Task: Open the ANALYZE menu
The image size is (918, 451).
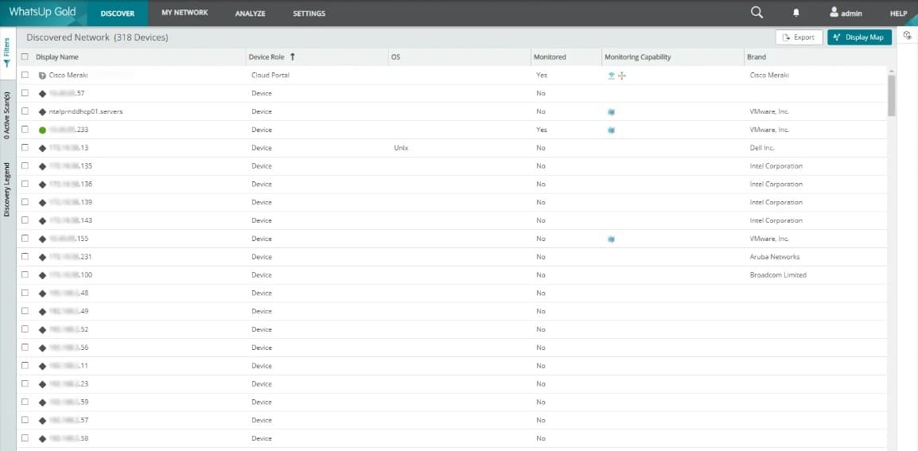Action: tap(250, 14)
